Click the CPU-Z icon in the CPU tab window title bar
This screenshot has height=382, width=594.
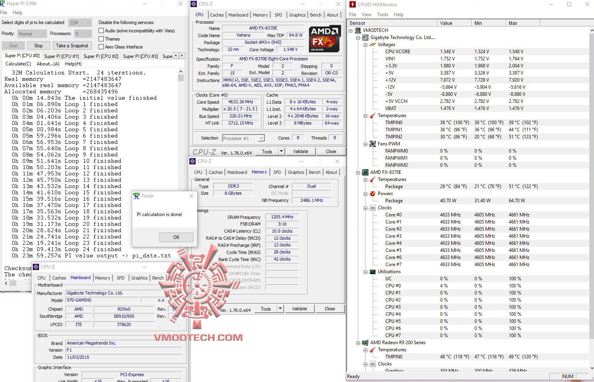point(194,4)
